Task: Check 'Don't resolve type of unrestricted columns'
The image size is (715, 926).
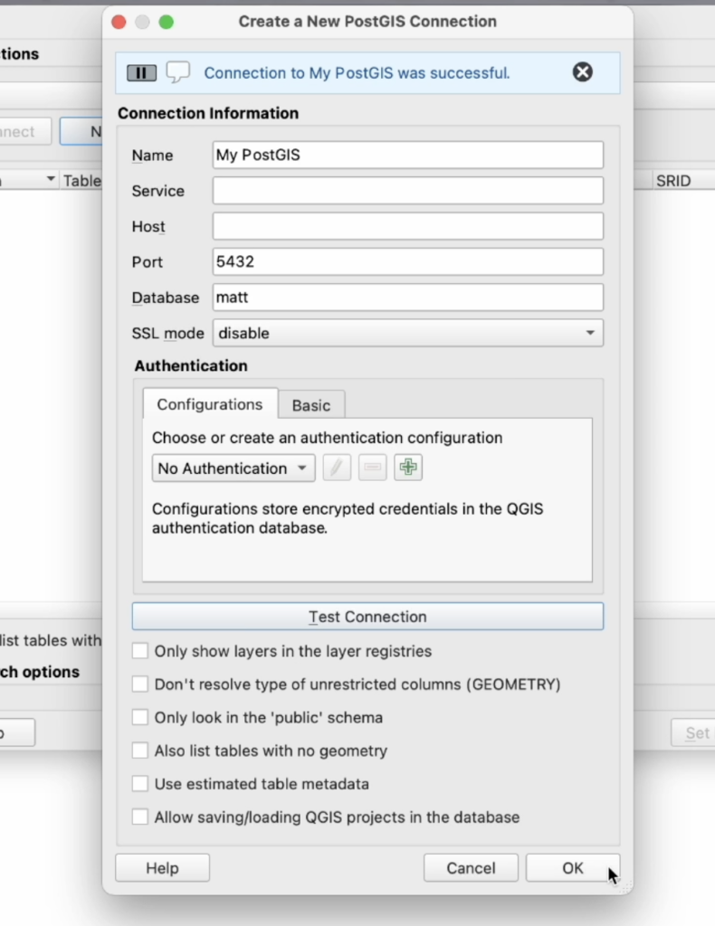Action: point(140,684)
